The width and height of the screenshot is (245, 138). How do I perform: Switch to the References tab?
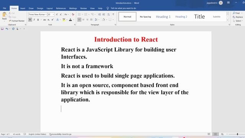tap(61, 8)
